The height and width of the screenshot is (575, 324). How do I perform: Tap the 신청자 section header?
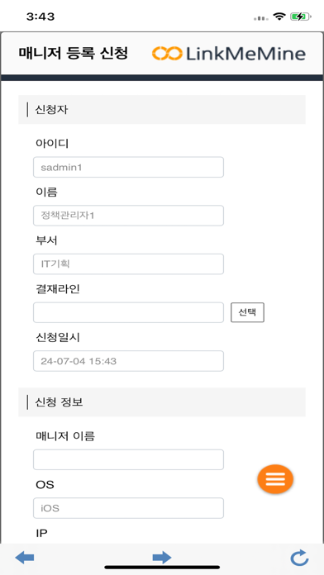(162, 110)
